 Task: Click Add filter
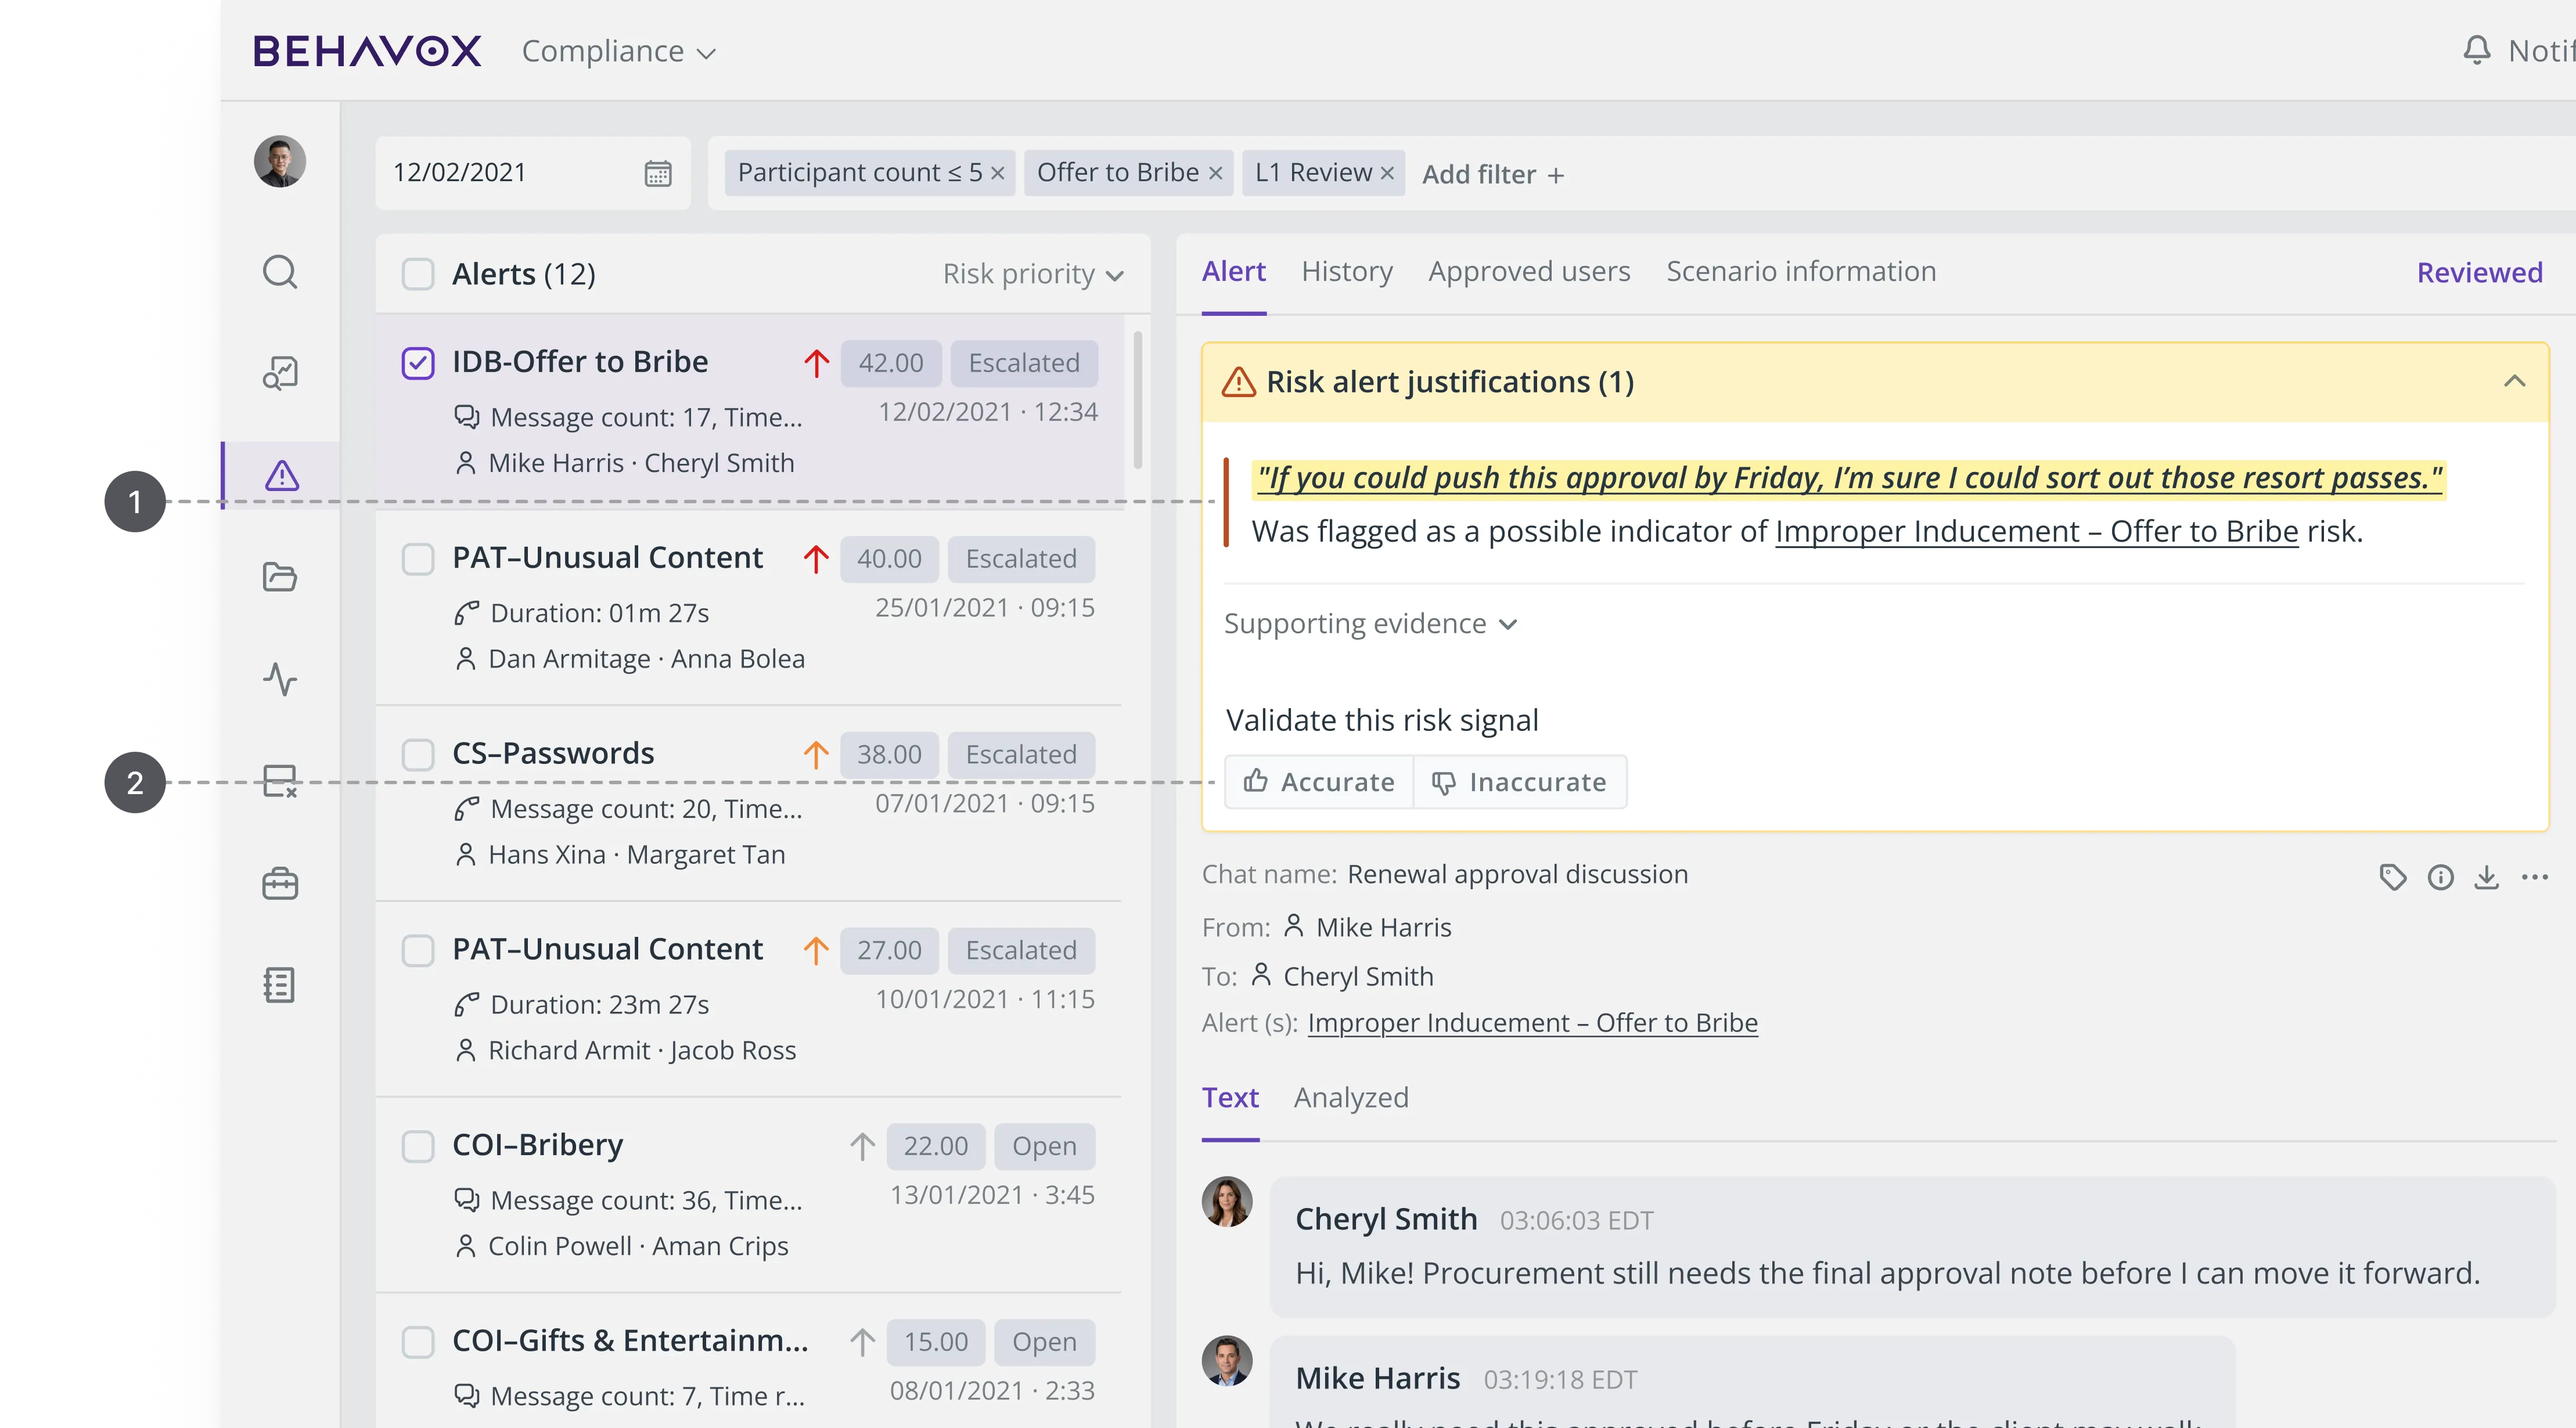[1493, 175]
